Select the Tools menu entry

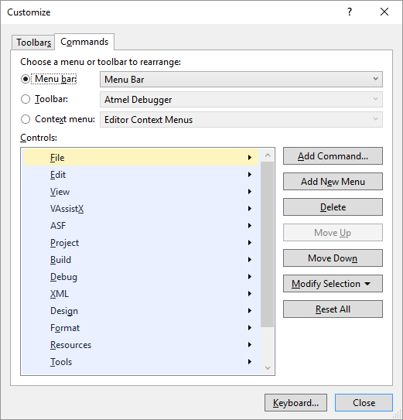pos(142,362)
